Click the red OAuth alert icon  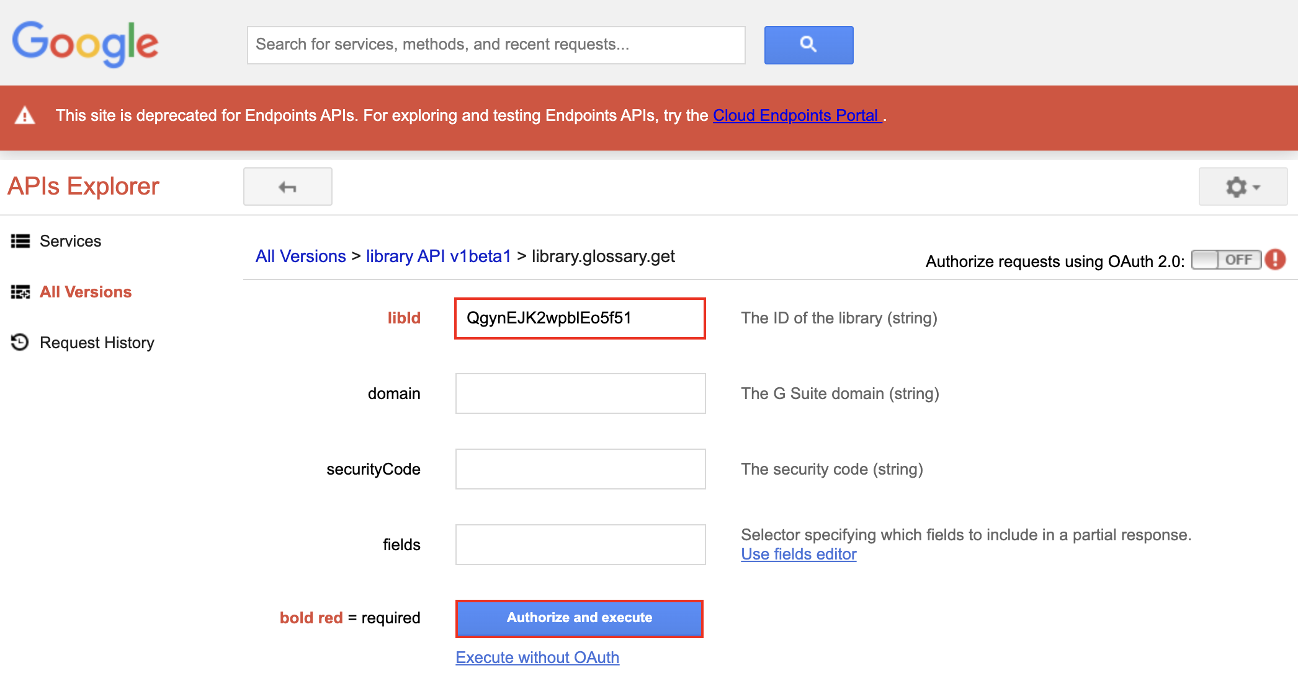(x=1276, y=259)
